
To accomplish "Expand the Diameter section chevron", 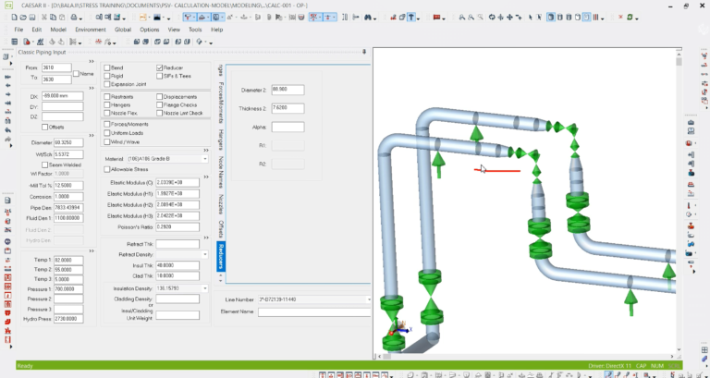I will click(x=92, y=135).
